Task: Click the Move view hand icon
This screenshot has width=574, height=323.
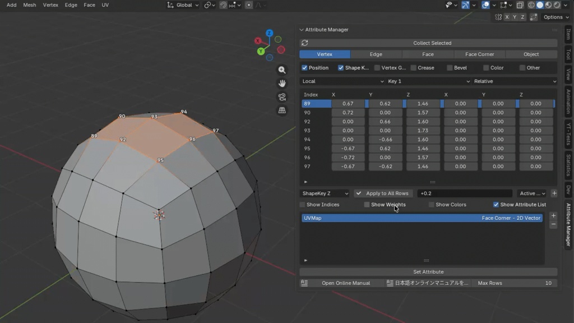Action: pyautogui.click(x=282, y=83)
